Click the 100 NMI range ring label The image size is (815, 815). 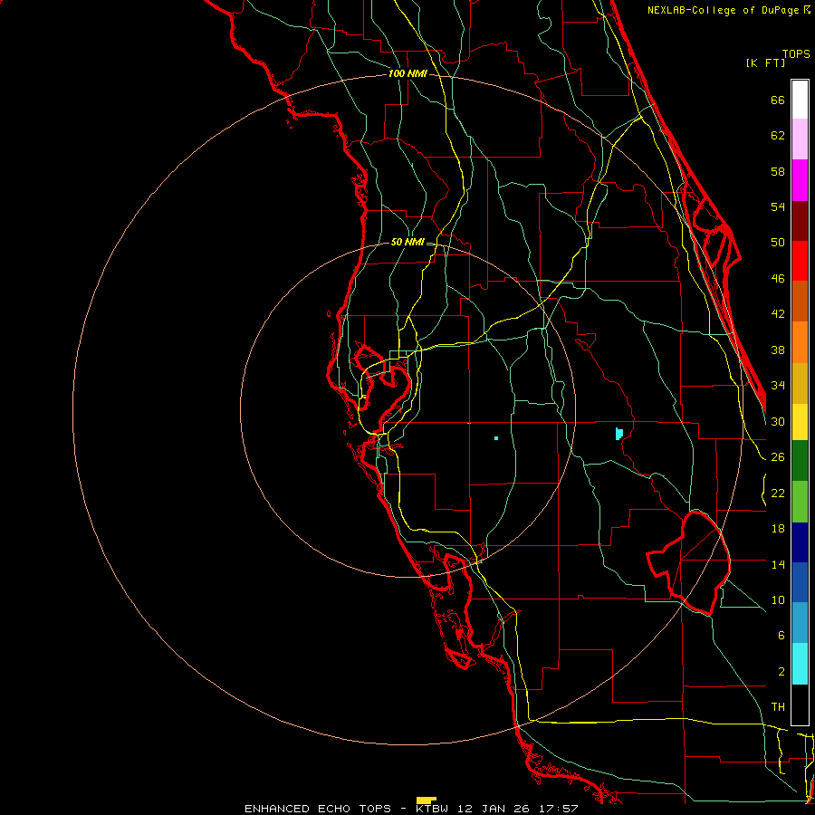click(407, 73)
